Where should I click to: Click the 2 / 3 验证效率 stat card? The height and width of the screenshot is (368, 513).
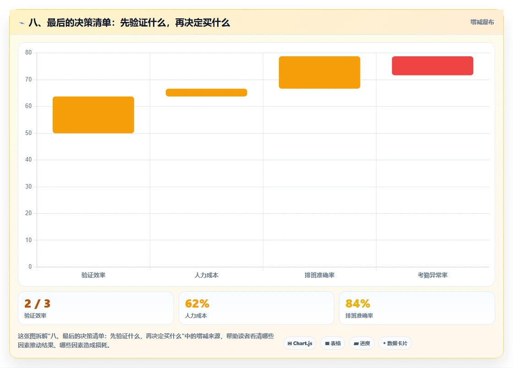pyautogui.click(x=96, y=308)
